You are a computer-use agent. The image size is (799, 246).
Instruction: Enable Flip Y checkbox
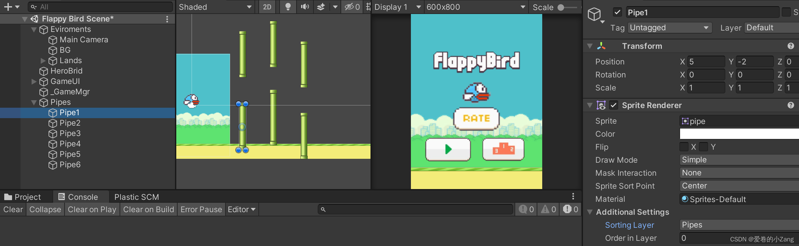(704, 147)
